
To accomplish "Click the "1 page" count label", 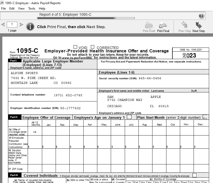I will click(x=12, y=30).
